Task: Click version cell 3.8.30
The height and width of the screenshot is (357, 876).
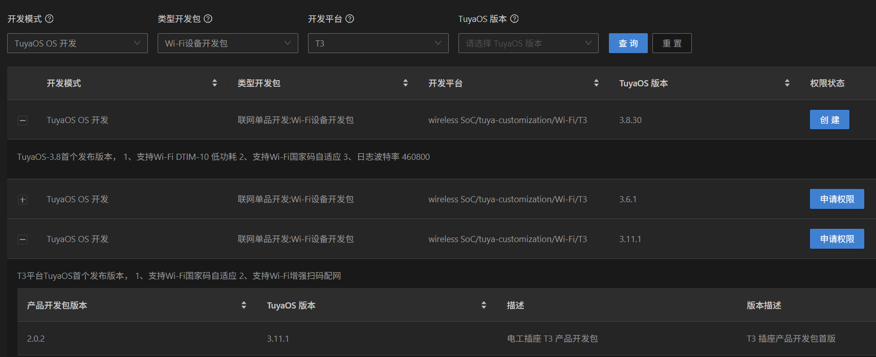Action: pos(630,120)
